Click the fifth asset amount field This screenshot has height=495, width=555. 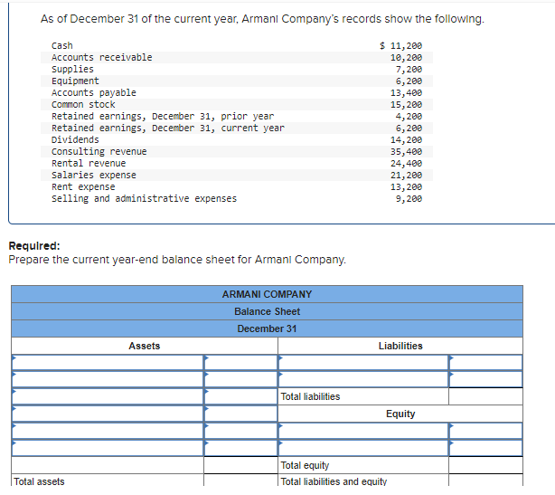[x=240, y=431]
